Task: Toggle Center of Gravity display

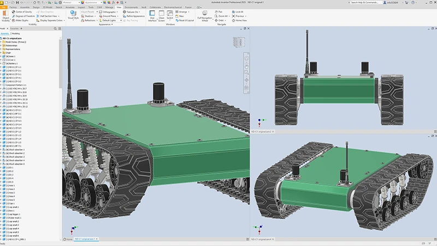Action: [x=23, y=11]
